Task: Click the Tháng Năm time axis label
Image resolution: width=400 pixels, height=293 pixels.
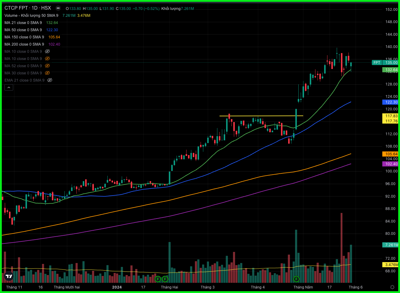Action: (x=303, y=287)
